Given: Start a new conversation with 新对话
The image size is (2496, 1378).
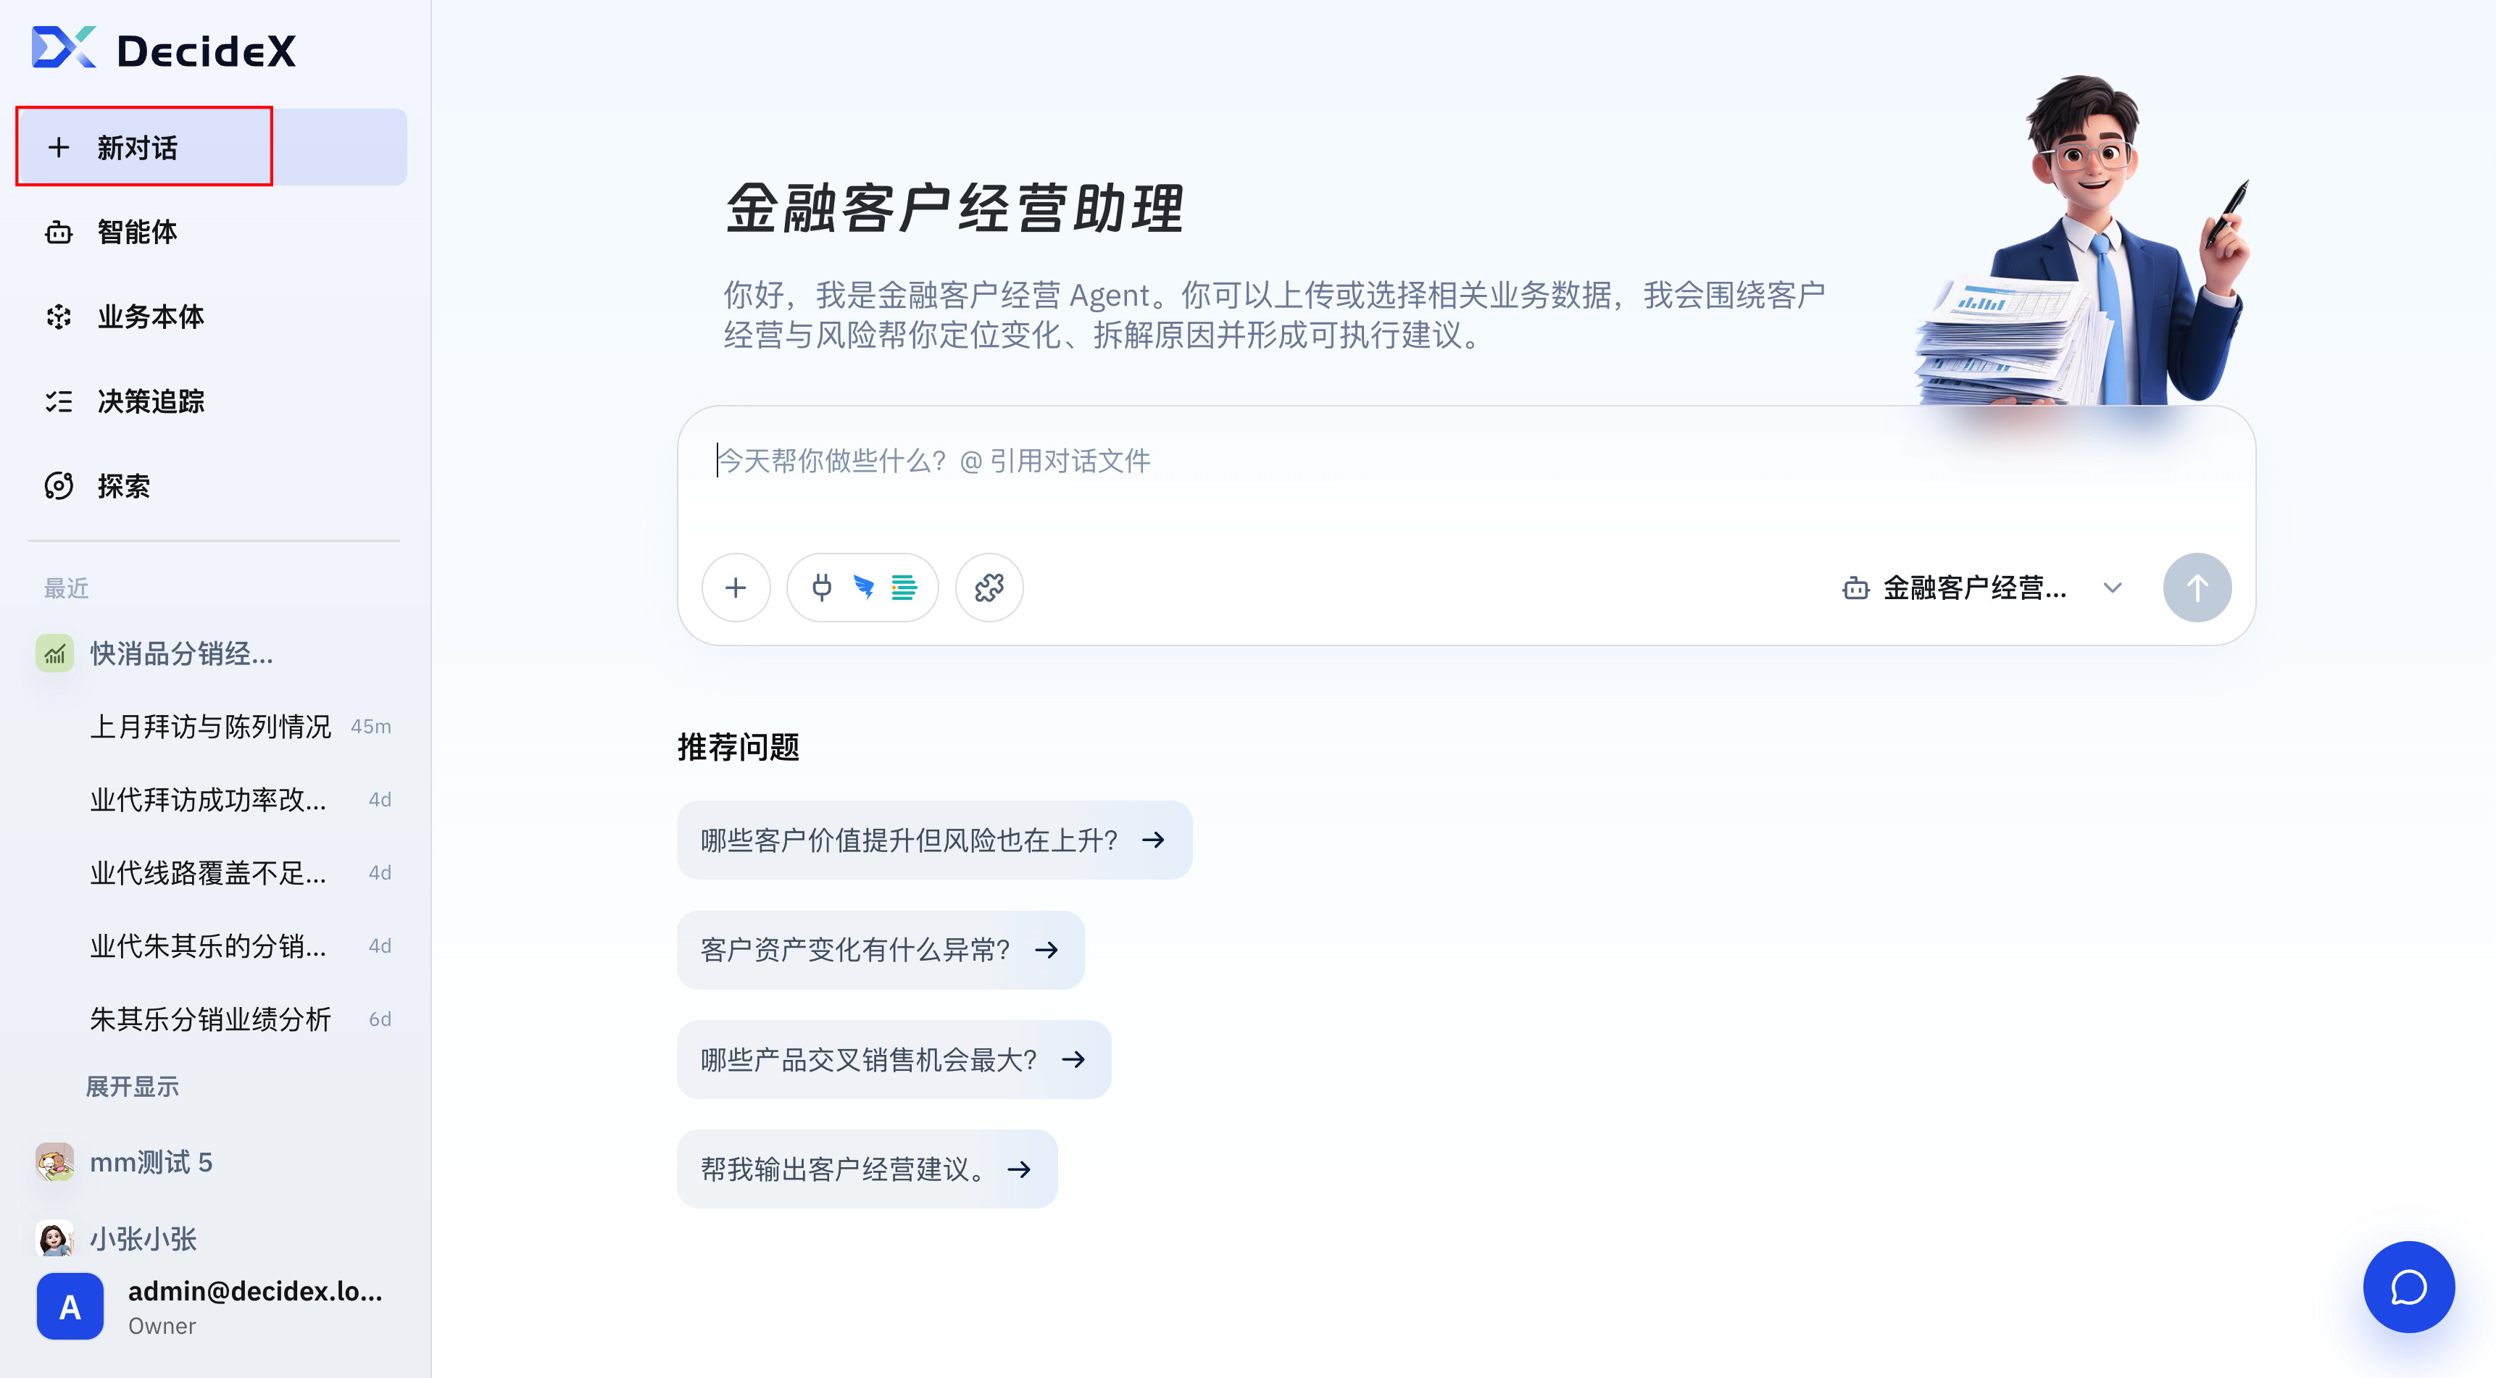Looking at the screenshot, I should click(213, 147).
